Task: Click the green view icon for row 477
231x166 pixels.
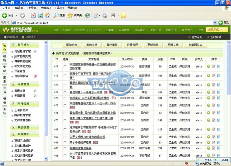Action: tap(208, 67)
